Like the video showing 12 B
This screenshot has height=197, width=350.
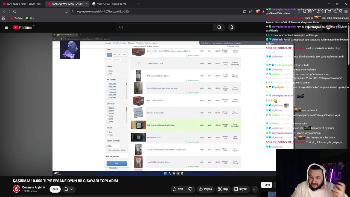(177, 189)
